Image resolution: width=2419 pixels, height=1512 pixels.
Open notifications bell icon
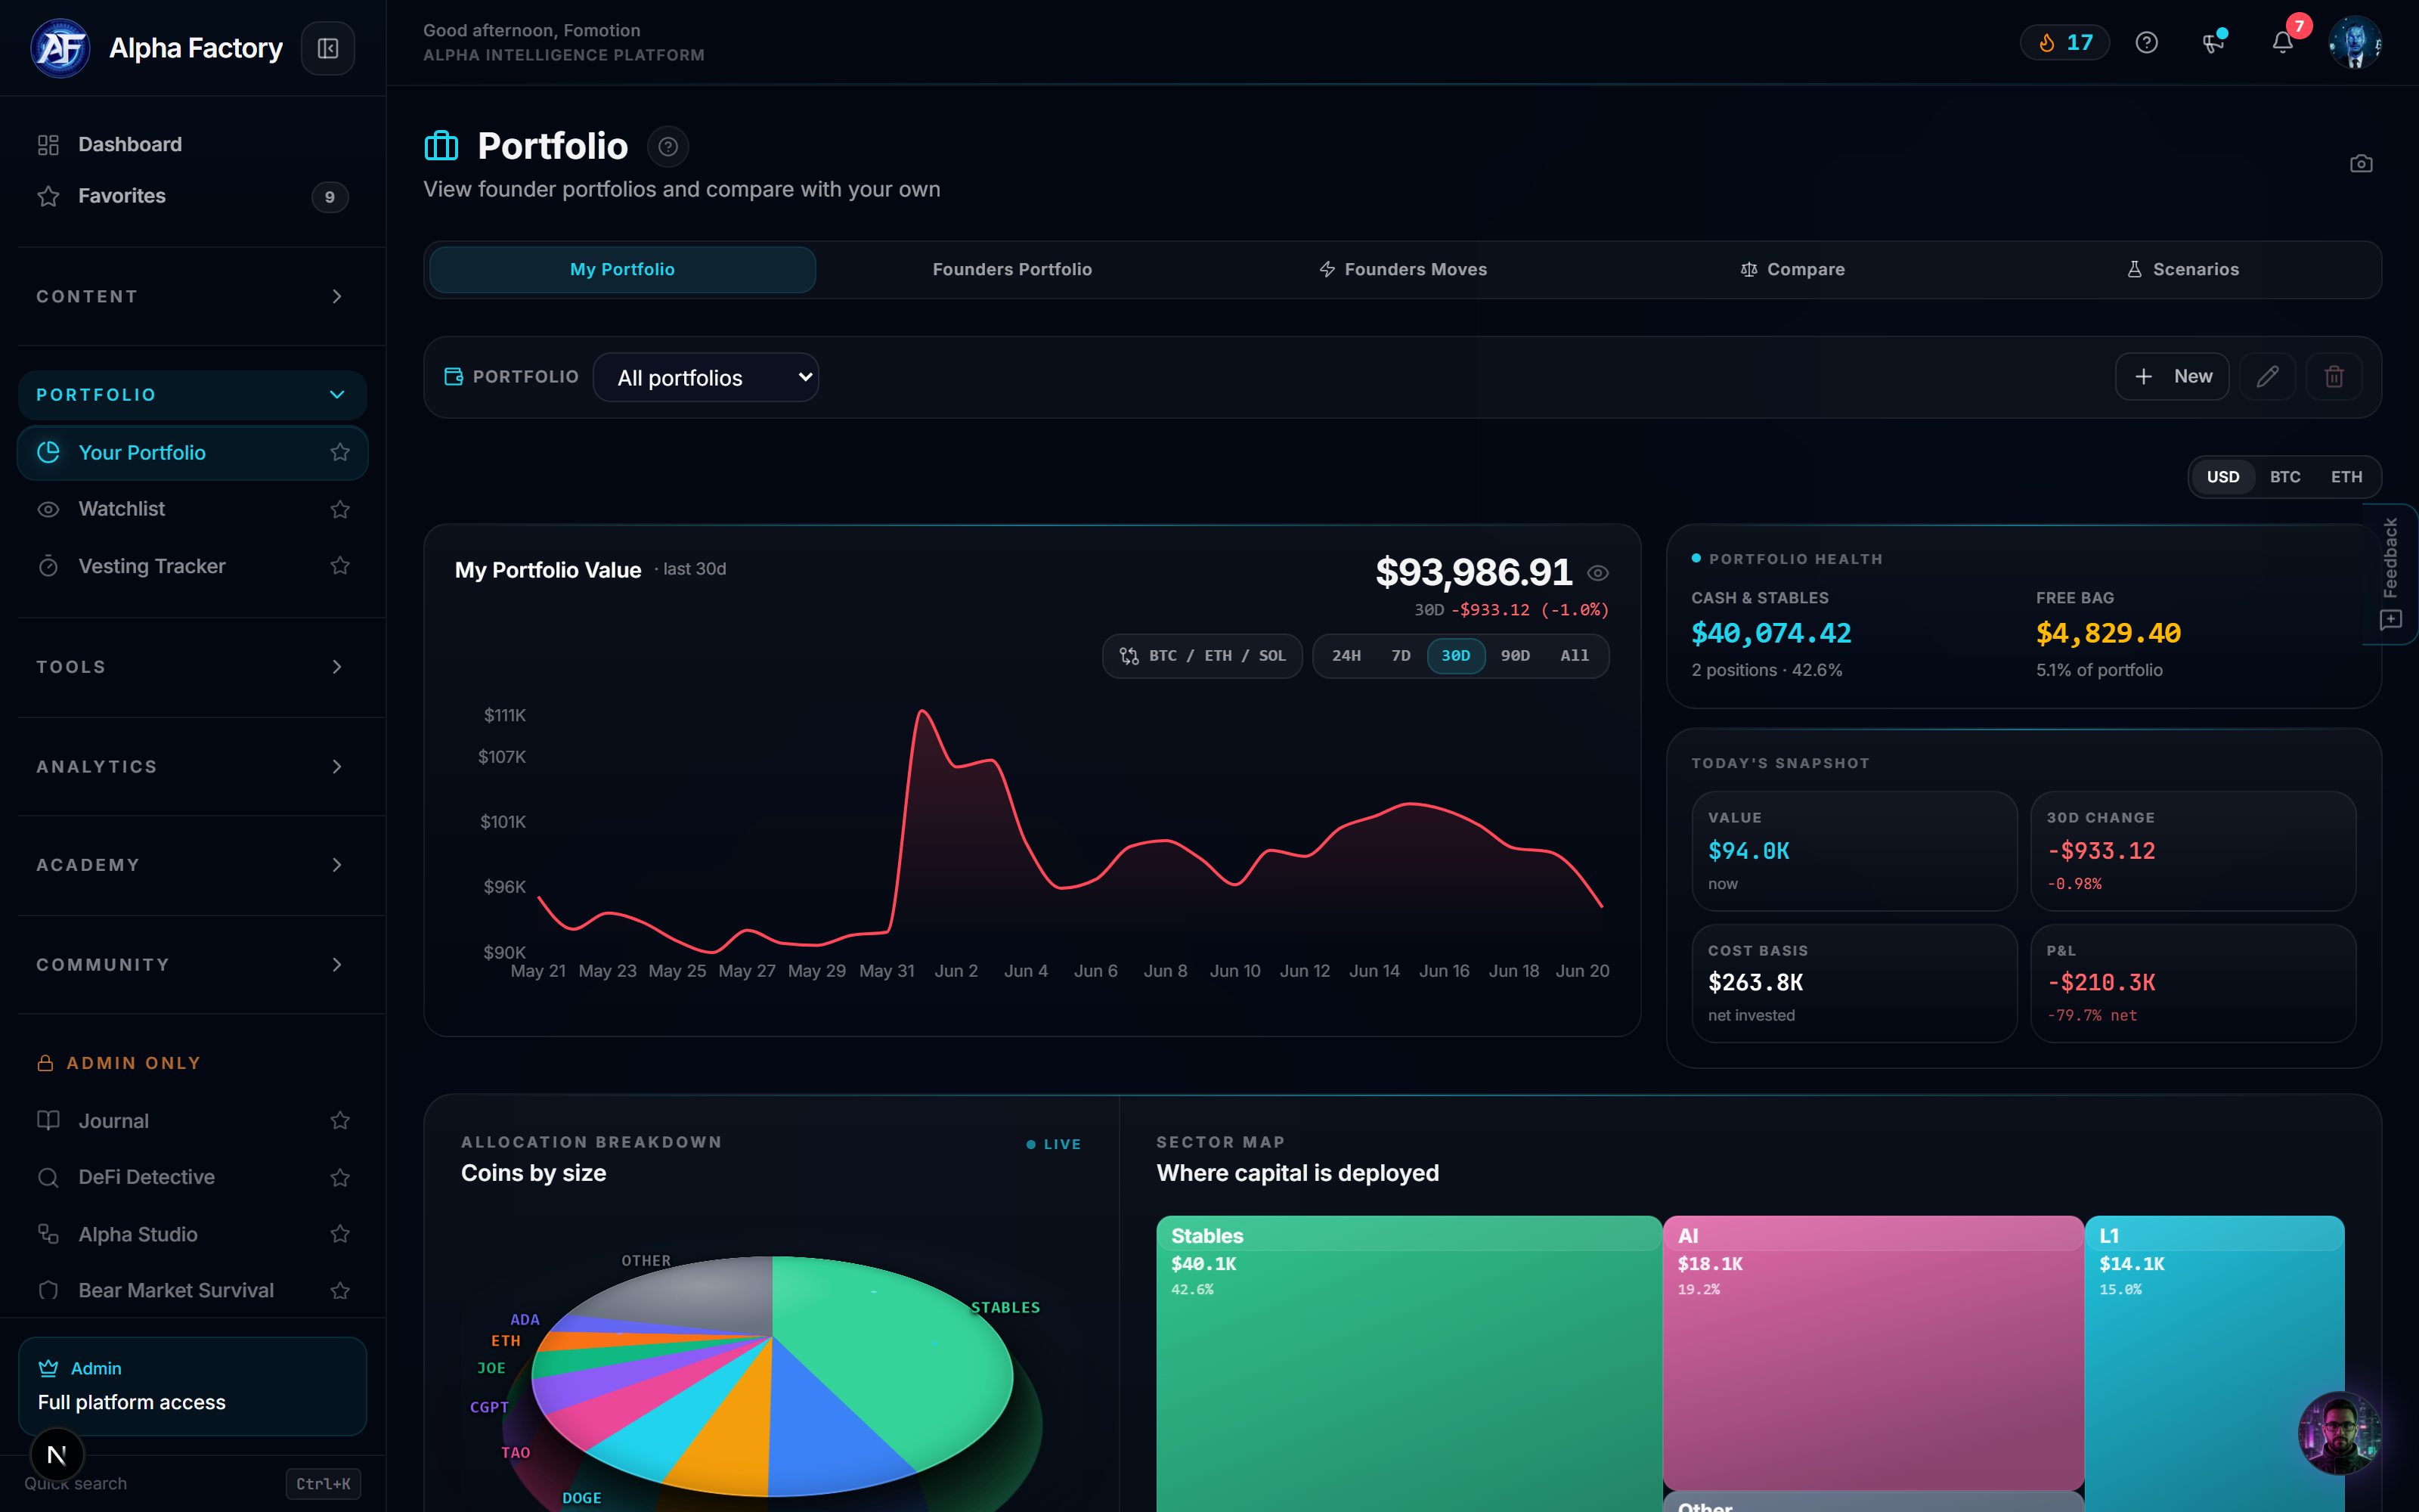point(2282,42)
